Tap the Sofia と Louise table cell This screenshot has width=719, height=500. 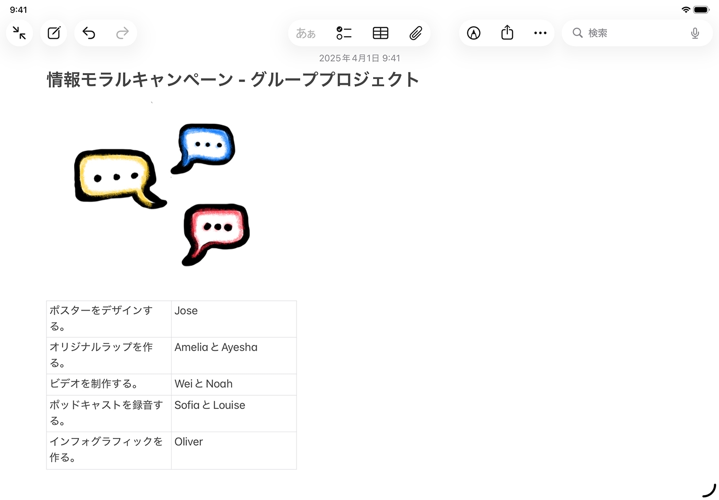pyautogui.click(x=234, y=413)
